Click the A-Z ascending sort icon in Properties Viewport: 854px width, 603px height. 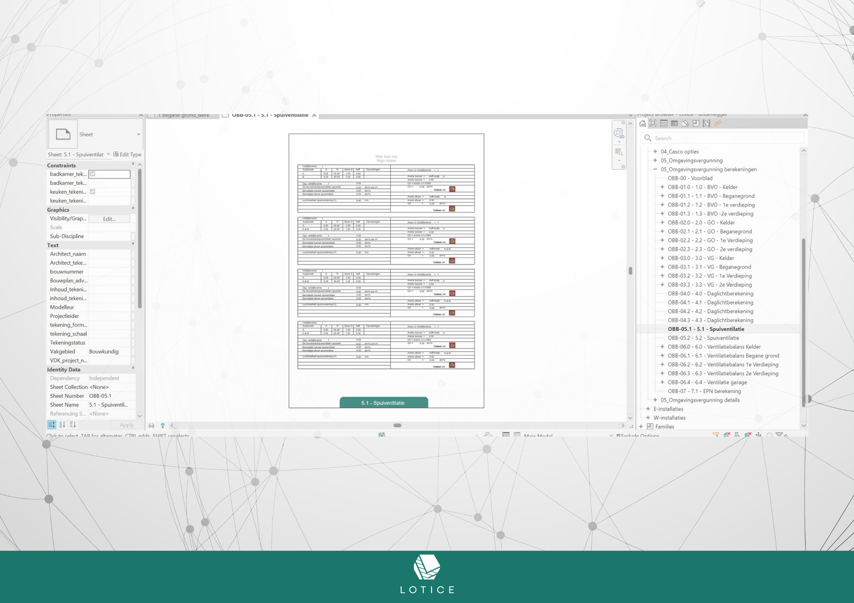pos(62,424)
